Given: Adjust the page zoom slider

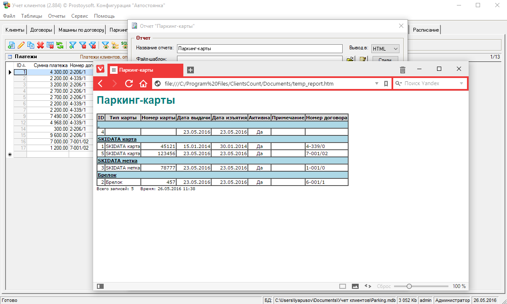Looking at the screenshot, I should 409,286.
